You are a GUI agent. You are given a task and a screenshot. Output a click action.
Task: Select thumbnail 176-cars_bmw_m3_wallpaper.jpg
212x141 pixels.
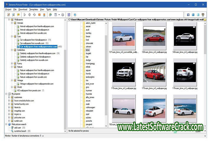point(185,72)
